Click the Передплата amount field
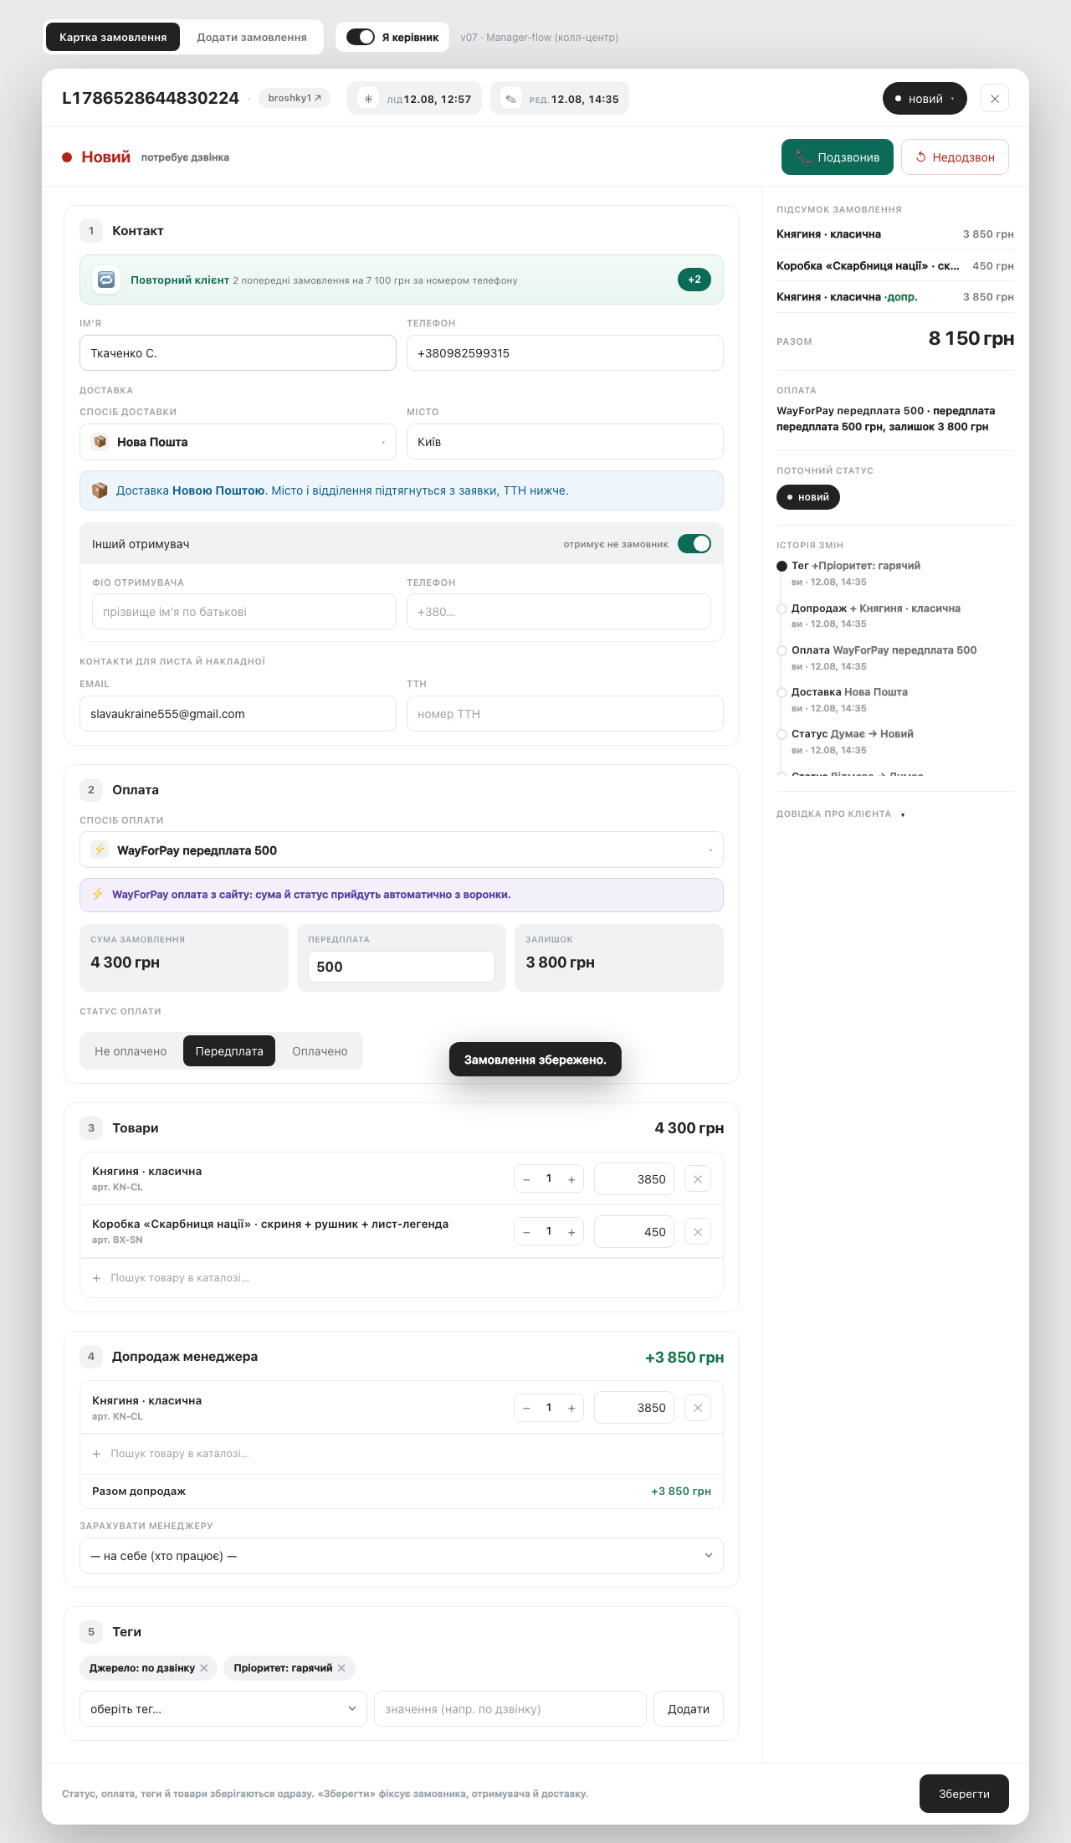The height and width of the screenshot is (1843, 1071). tap(402, 967)
